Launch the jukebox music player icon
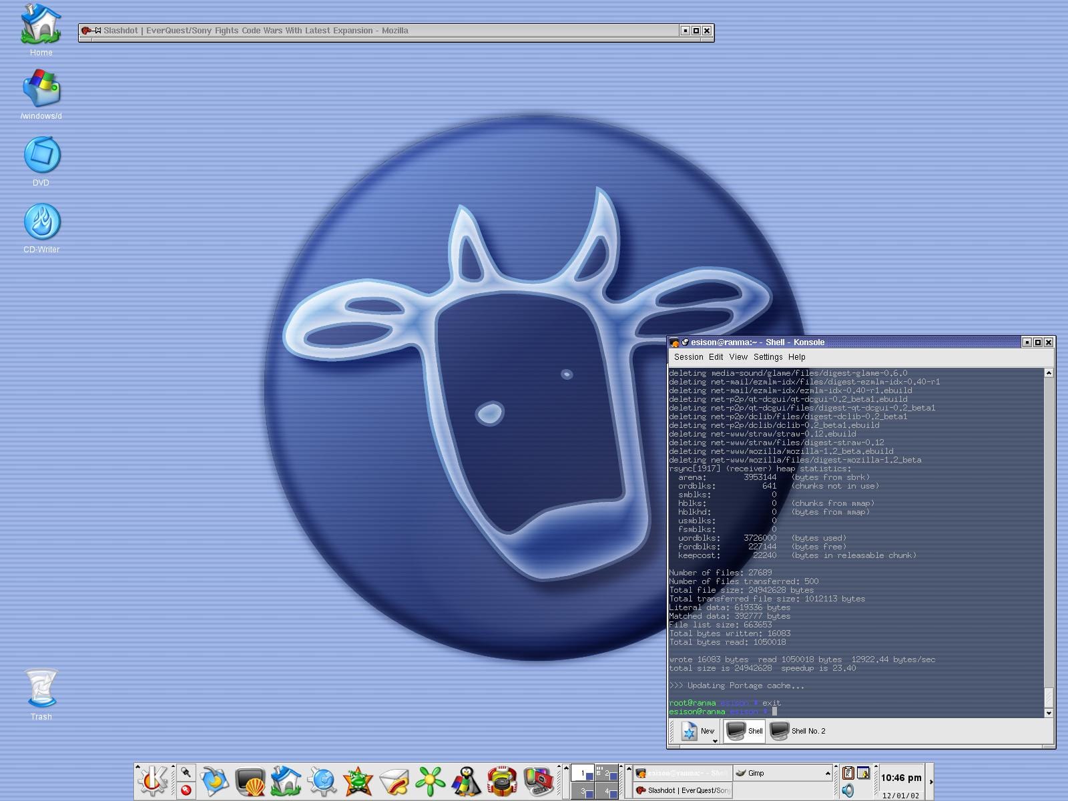Viewport: 1068px width, 801px height. (x=502, y=781)
